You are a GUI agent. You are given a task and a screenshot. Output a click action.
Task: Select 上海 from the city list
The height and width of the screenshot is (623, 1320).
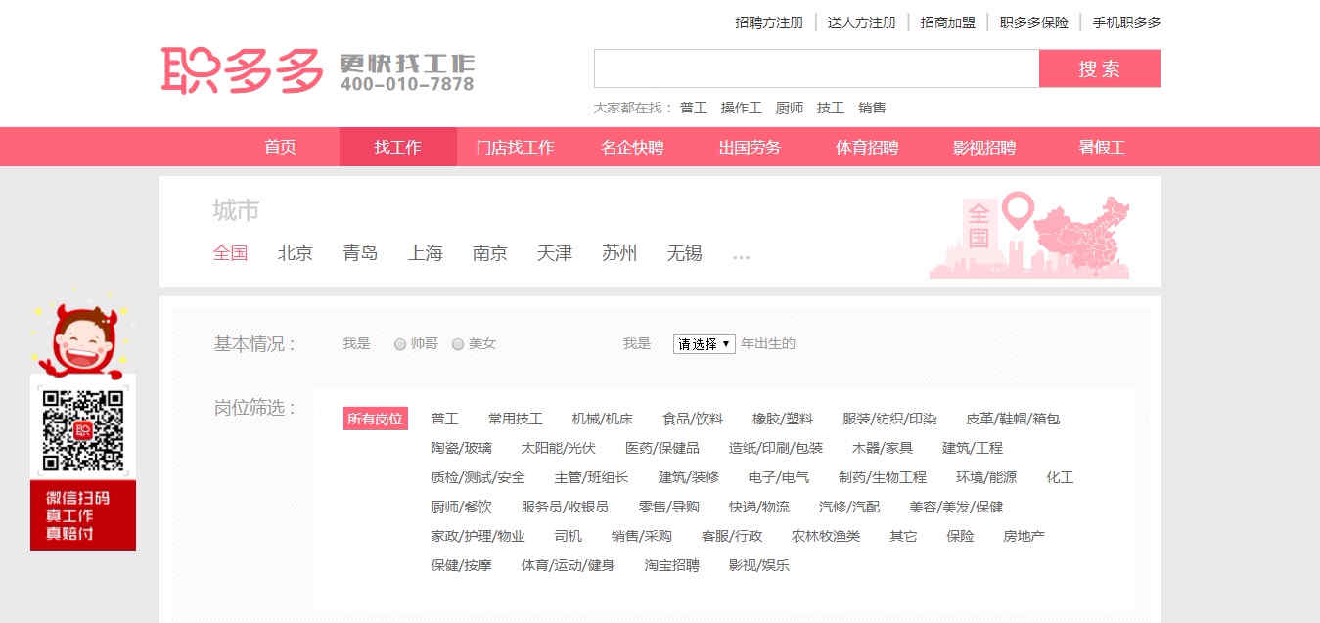coord(425,252)
